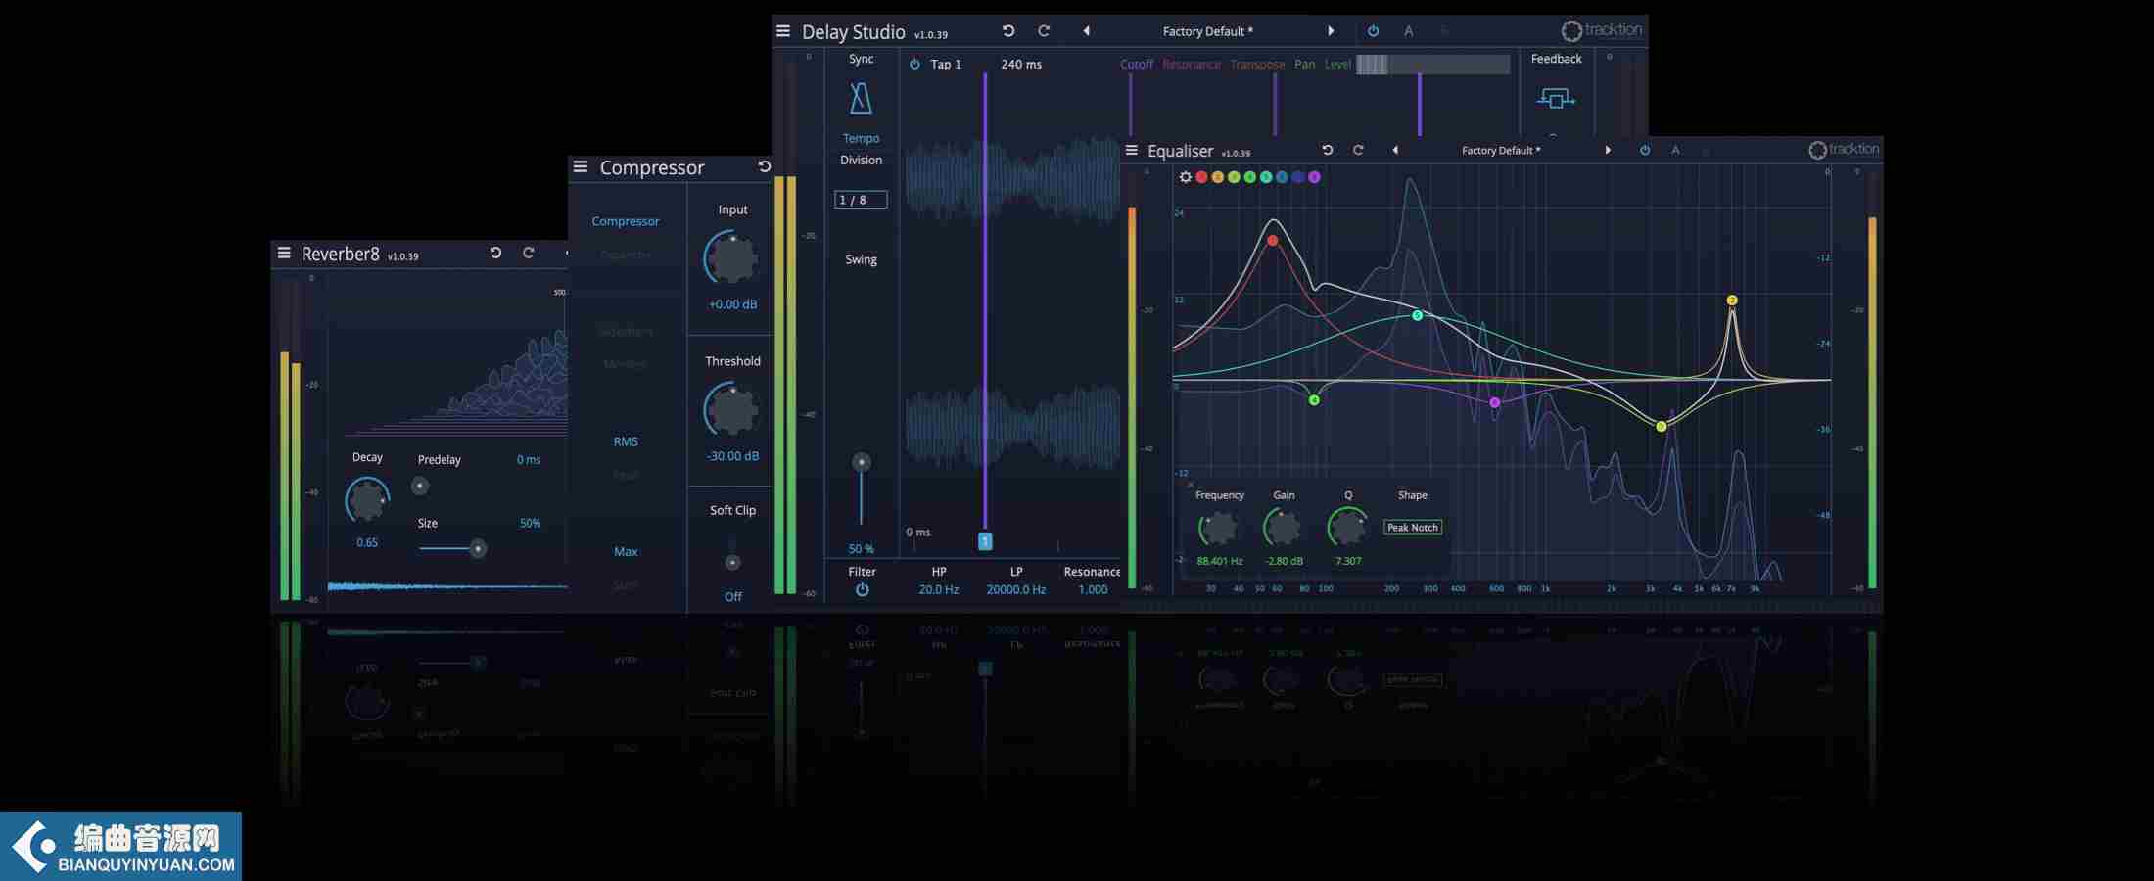Click the tracktion logo in Equaliser
The height and width of the screenshot is (881, 2154).
[1844, 150]
